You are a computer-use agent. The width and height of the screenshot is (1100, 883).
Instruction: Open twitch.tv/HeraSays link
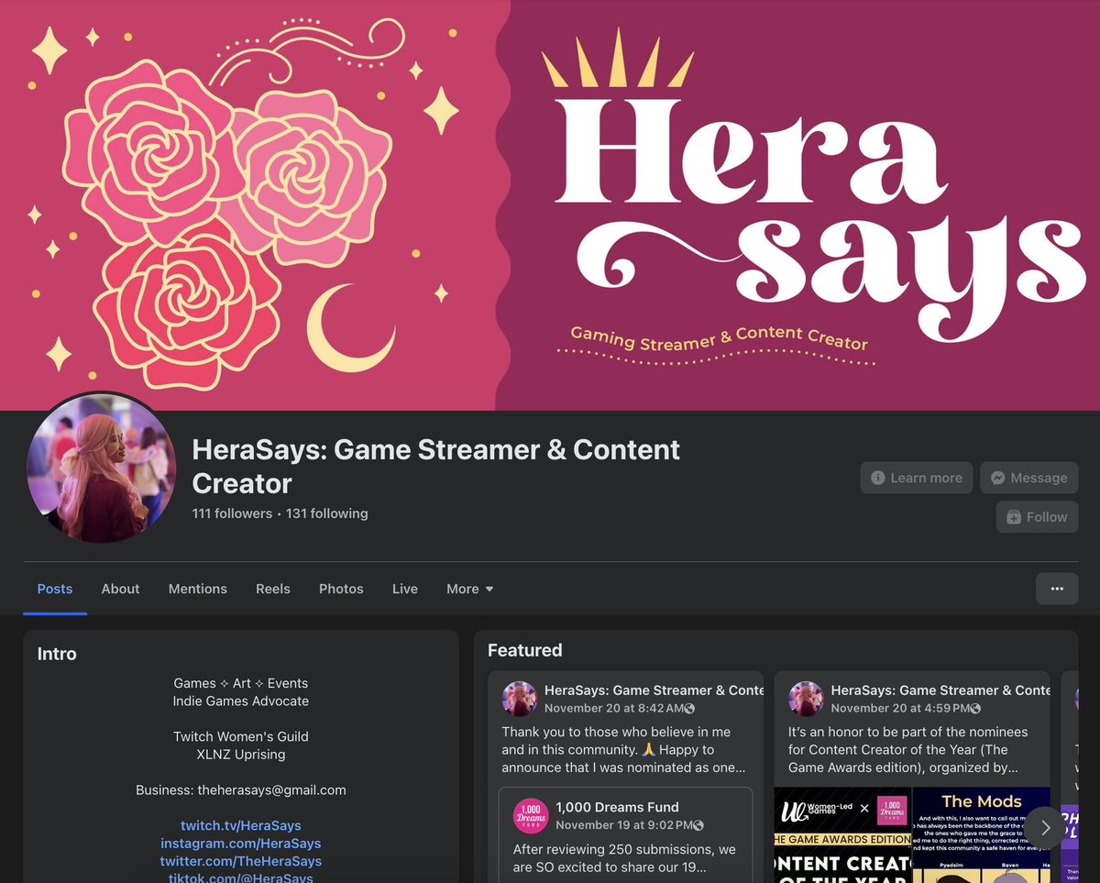tap(241, 825)
